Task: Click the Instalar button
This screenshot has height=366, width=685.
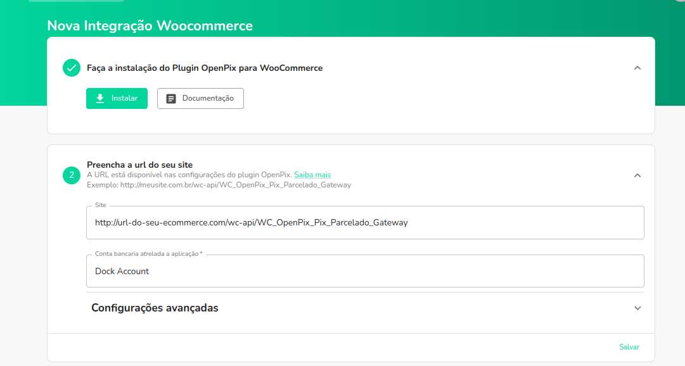Action: pos(117,98)
